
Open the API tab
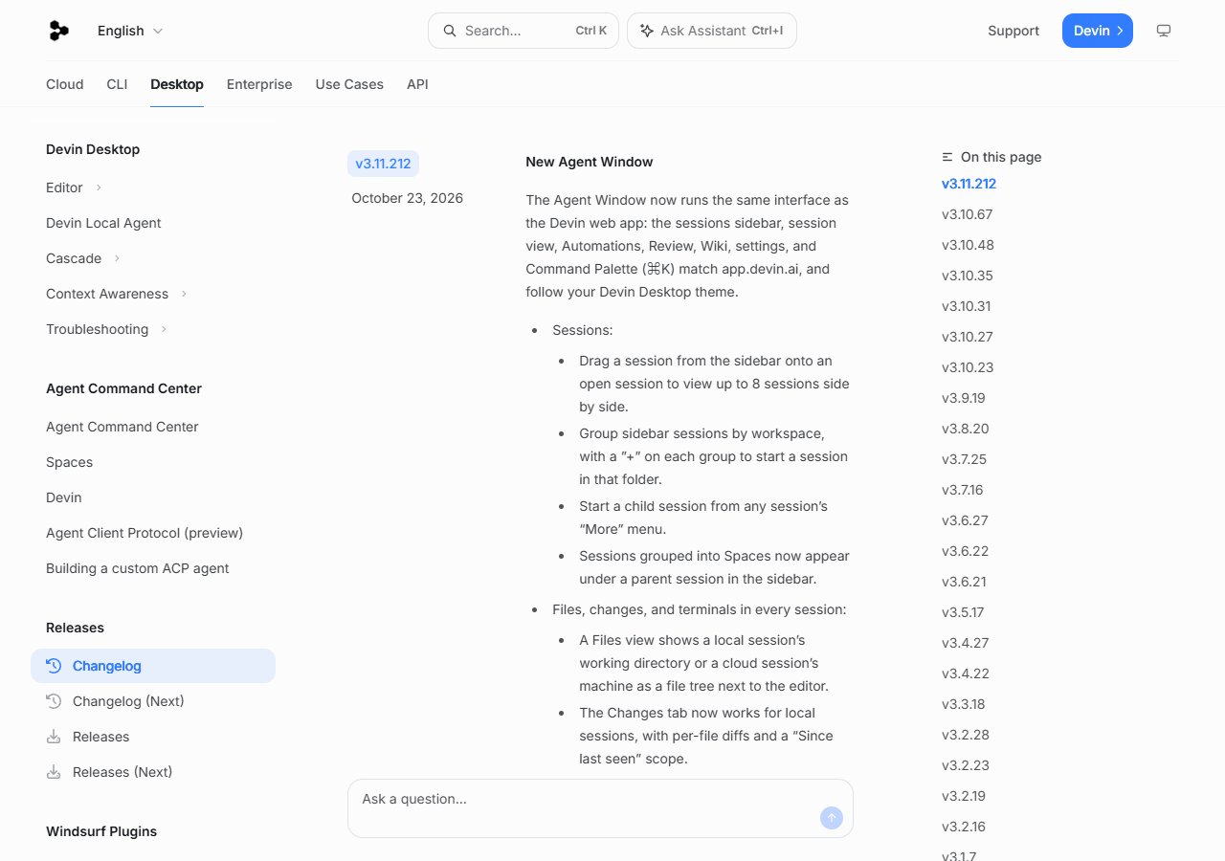417,84
